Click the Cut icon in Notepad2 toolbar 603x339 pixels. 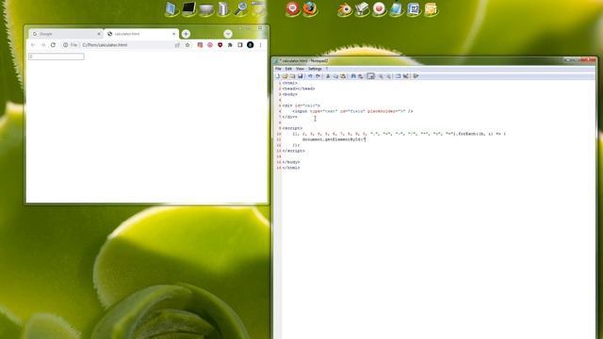(328, 76)
